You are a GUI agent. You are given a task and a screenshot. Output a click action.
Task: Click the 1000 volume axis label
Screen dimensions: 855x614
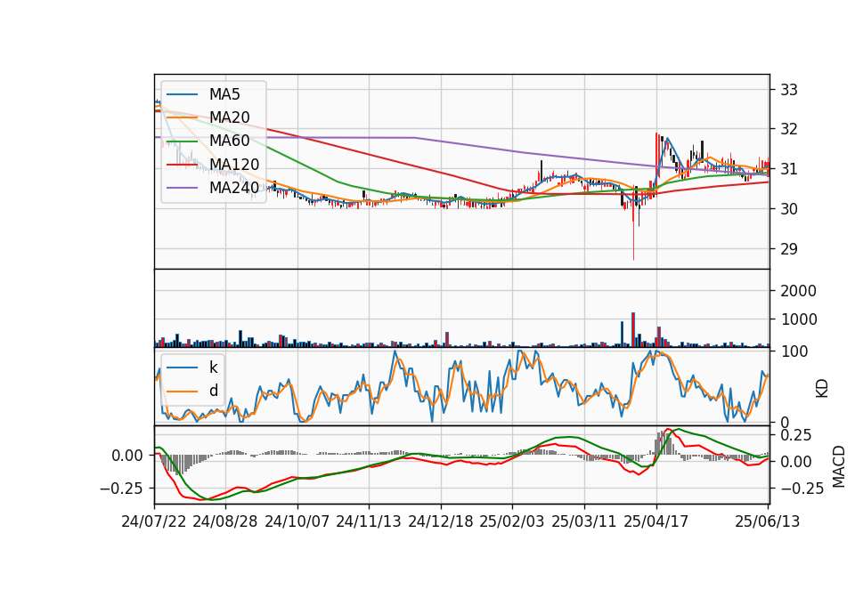pos(798,319)
